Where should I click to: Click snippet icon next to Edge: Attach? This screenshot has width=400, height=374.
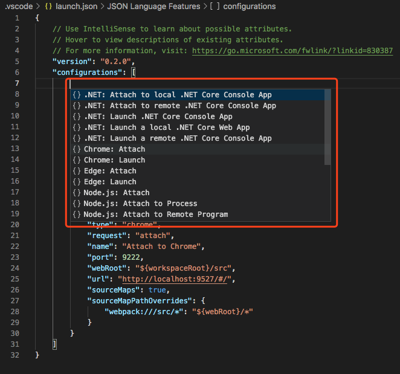[77, 171]
